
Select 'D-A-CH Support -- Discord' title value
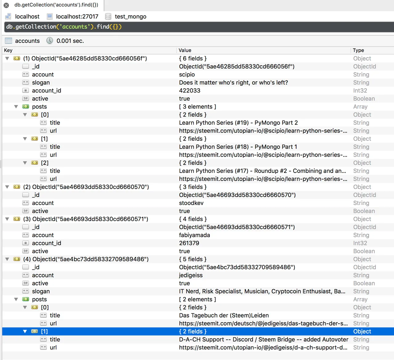tap(264, 339)
